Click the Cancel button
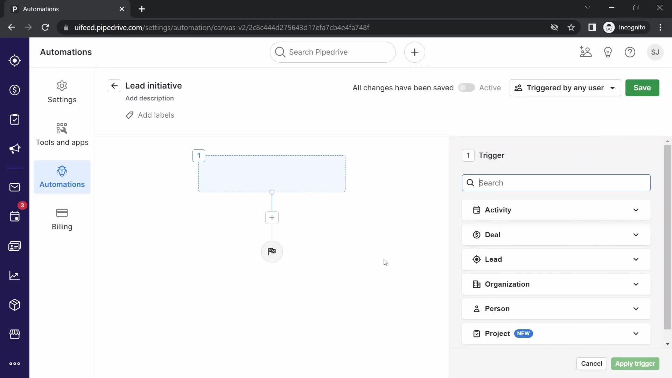The width and height of the screenshot is (672, 378). [x=591, y=364]
